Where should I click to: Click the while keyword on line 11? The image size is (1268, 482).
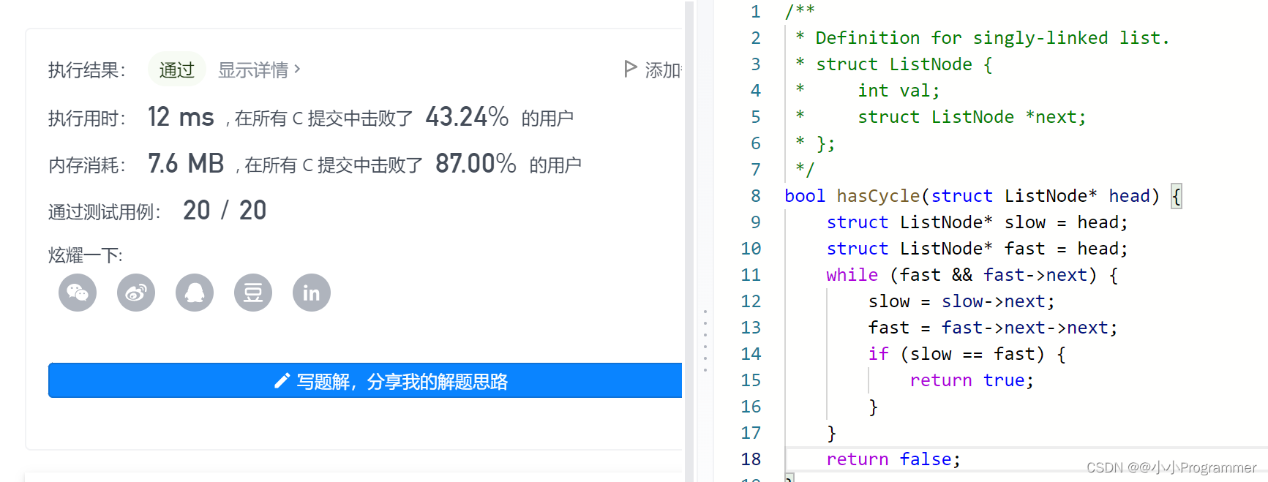point(852,275)
